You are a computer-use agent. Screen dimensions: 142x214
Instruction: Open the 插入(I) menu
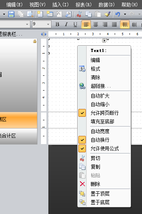click(x=60, y=5)
